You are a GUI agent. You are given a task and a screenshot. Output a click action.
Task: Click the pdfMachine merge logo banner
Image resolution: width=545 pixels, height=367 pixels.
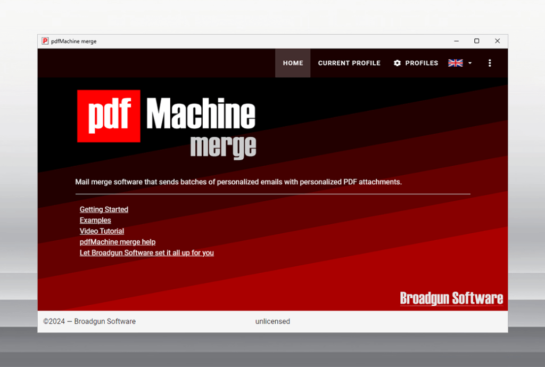pyautogui.click(x=167, y=124)
